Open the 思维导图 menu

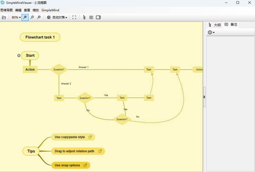tap(6, 10)
